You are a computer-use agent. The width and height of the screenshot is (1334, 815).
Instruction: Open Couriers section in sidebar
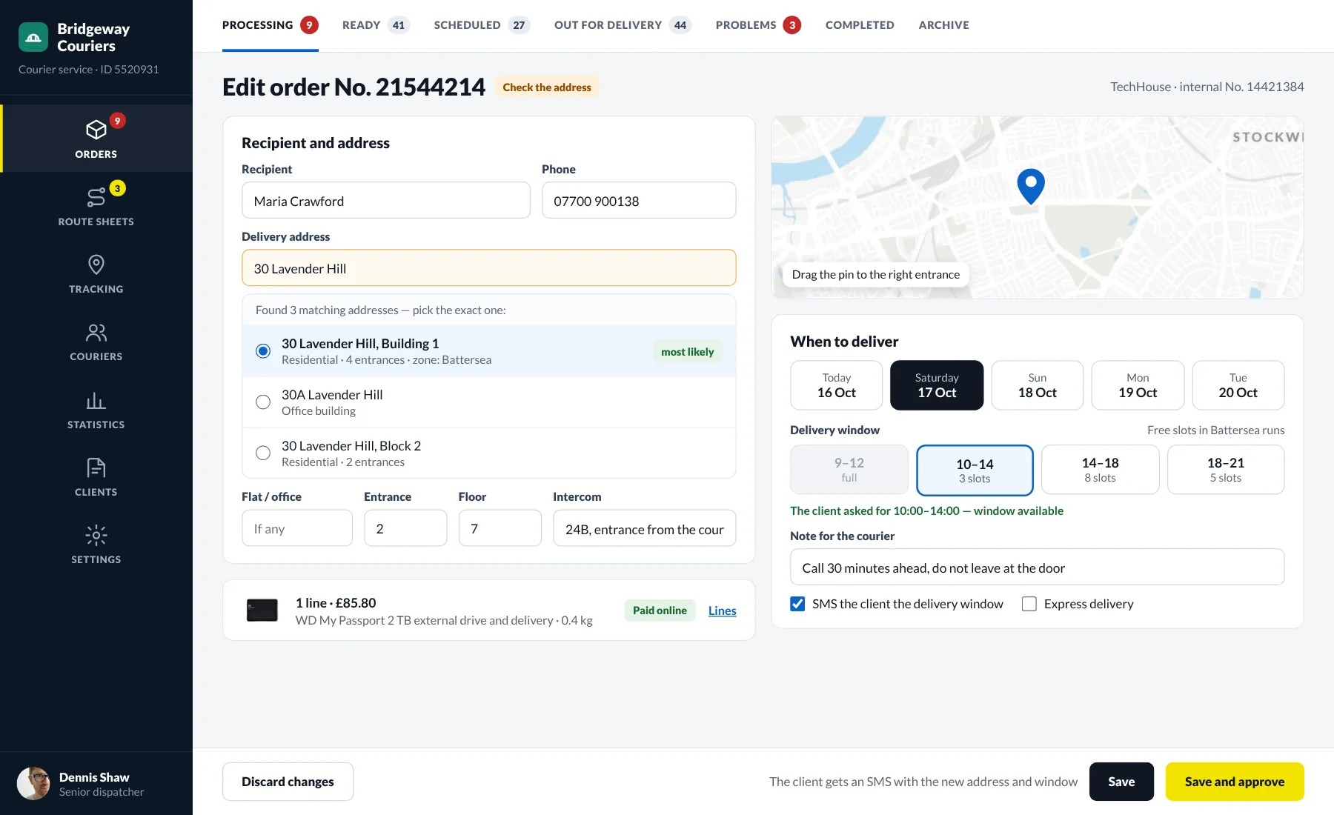(96, 342)
